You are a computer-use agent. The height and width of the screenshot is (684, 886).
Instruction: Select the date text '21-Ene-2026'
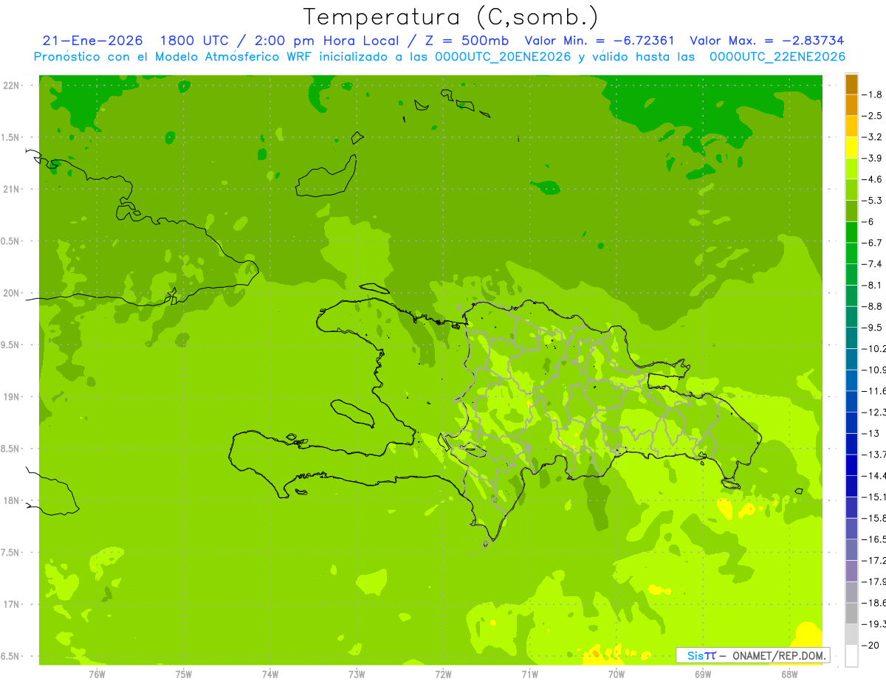click(x=93, y=41)
